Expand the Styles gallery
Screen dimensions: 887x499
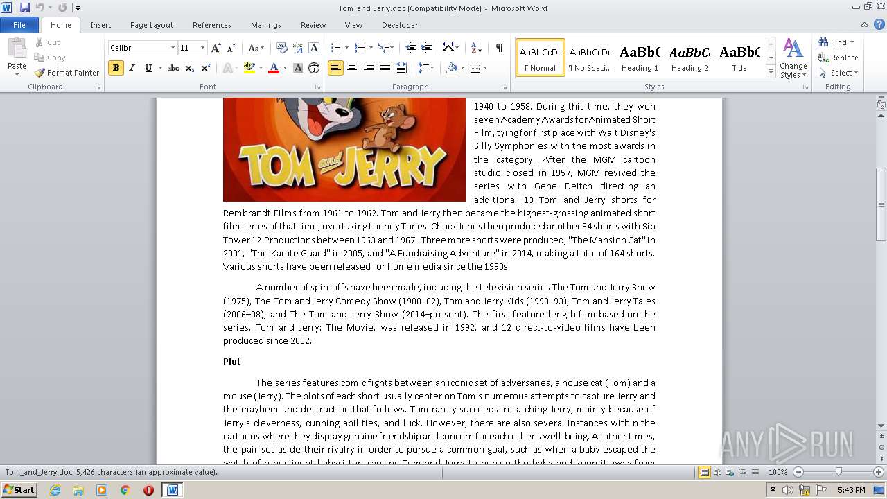[771, 72]
